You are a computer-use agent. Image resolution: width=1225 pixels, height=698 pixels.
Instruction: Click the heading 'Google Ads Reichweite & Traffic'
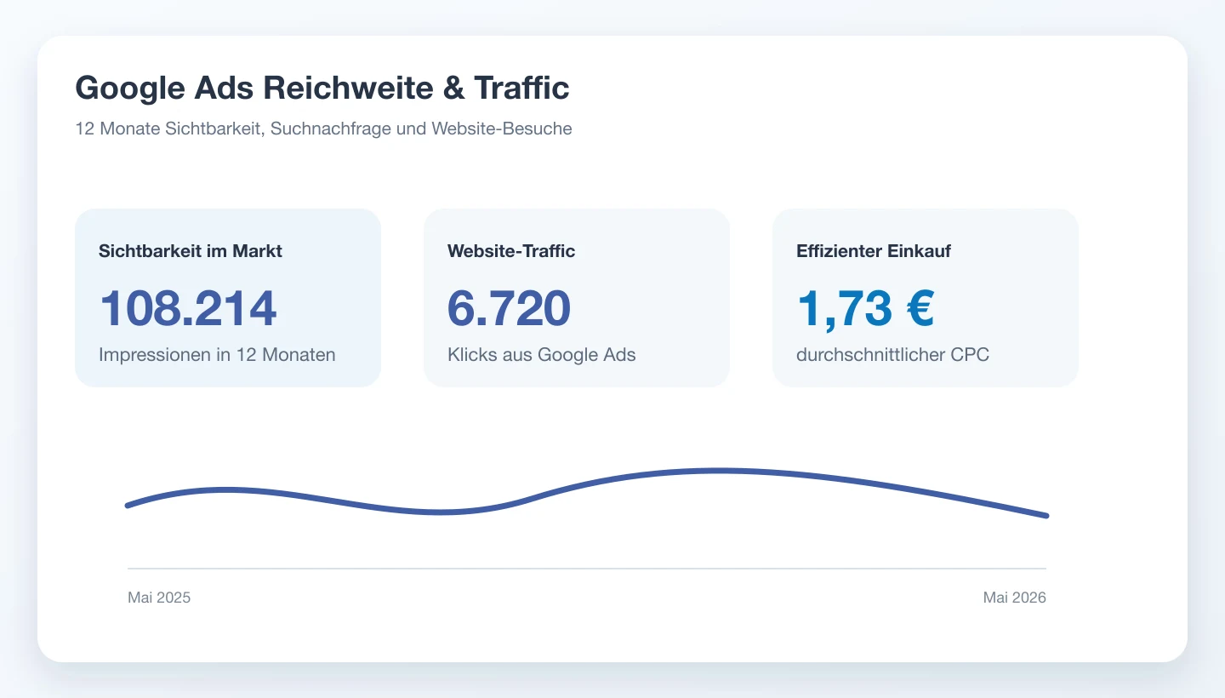click(322, 88)
